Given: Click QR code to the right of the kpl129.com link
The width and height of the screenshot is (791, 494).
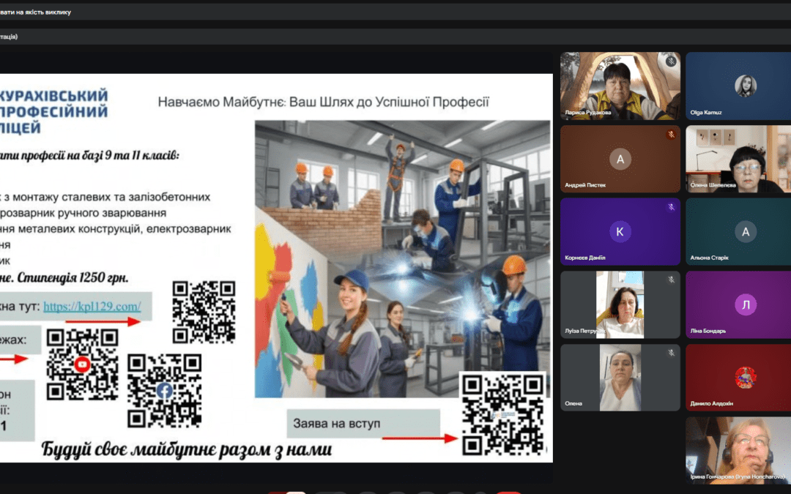Looking at the screenshot, I should [204, 312].
